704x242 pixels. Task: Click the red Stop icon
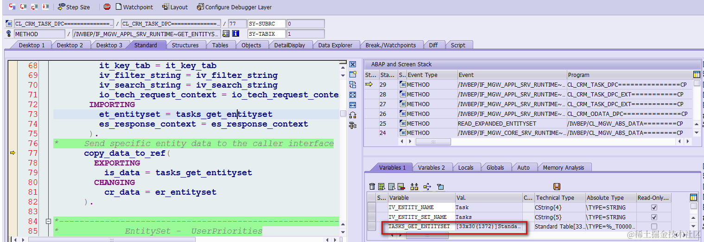click(107, 7)
